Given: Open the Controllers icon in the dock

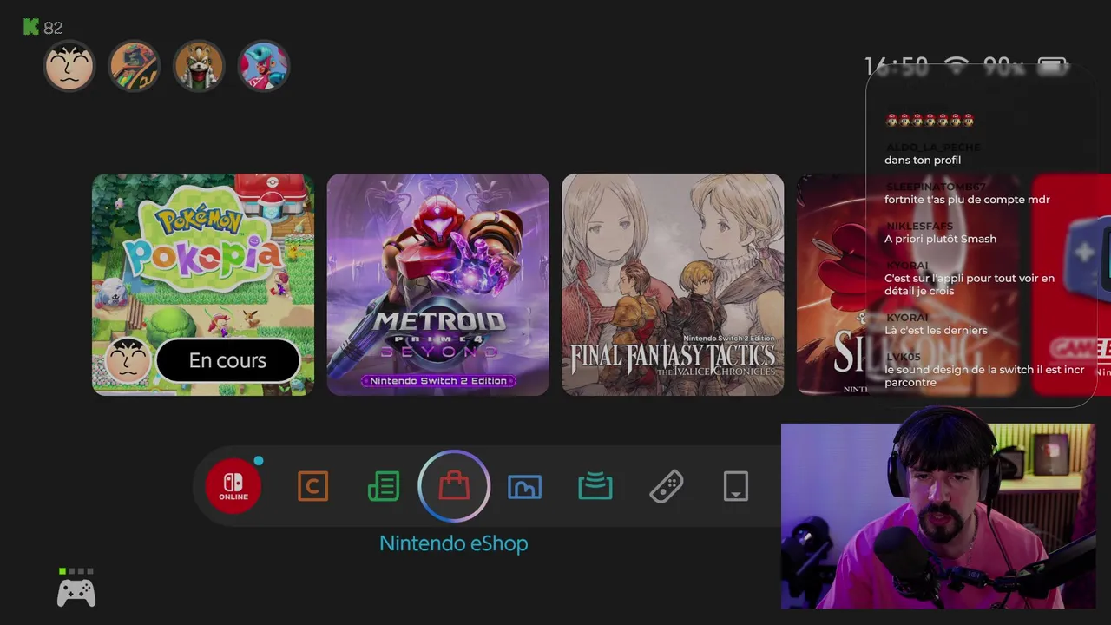Looking at the screenshot, I should coord(666,486).
